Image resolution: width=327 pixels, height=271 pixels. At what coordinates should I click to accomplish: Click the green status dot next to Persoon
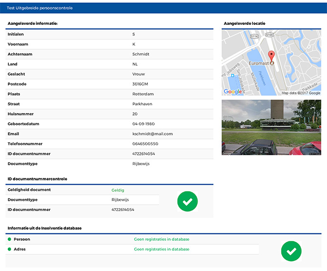pyautogui.click(x=9, y=239)
